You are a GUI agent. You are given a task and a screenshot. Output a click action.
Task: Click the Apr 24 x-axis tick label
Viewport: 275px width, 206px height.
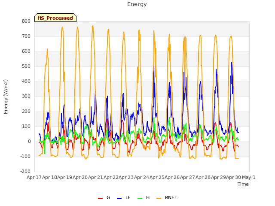tap(141, 177)
